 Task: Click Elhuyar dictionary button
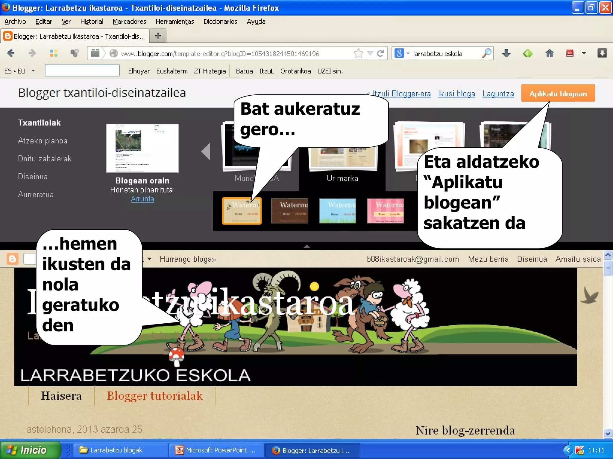pyautogui.click(x=139, y=71)
